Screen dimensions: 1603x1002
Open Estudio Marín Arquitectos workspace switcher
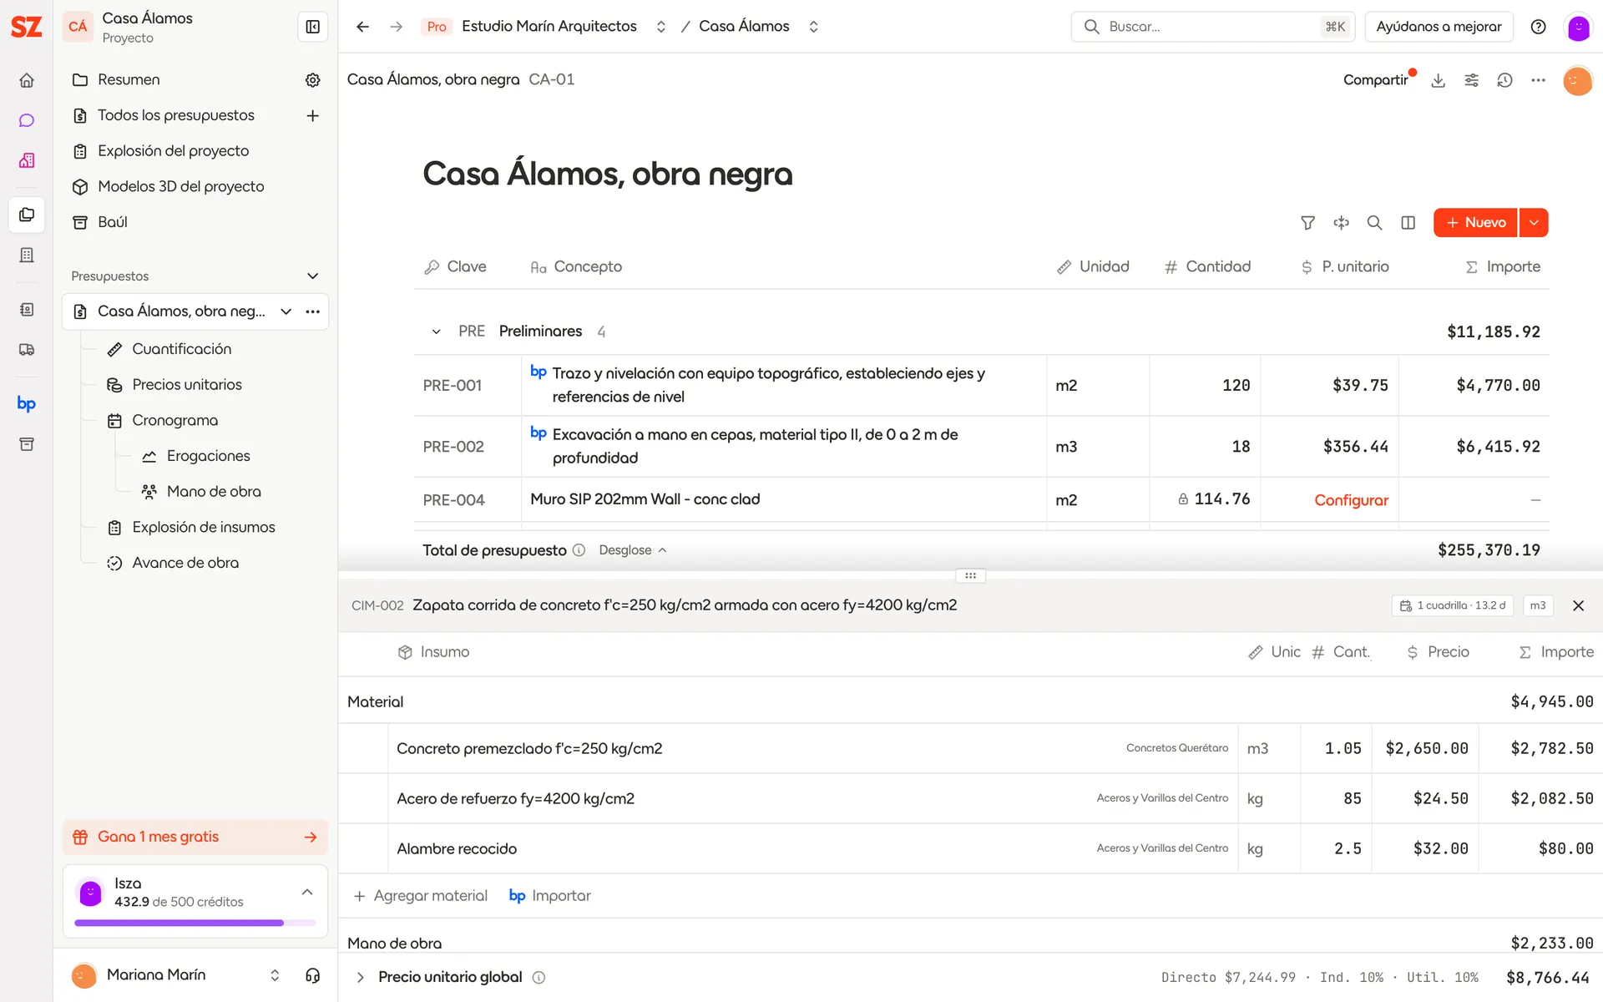coord(660,27)
